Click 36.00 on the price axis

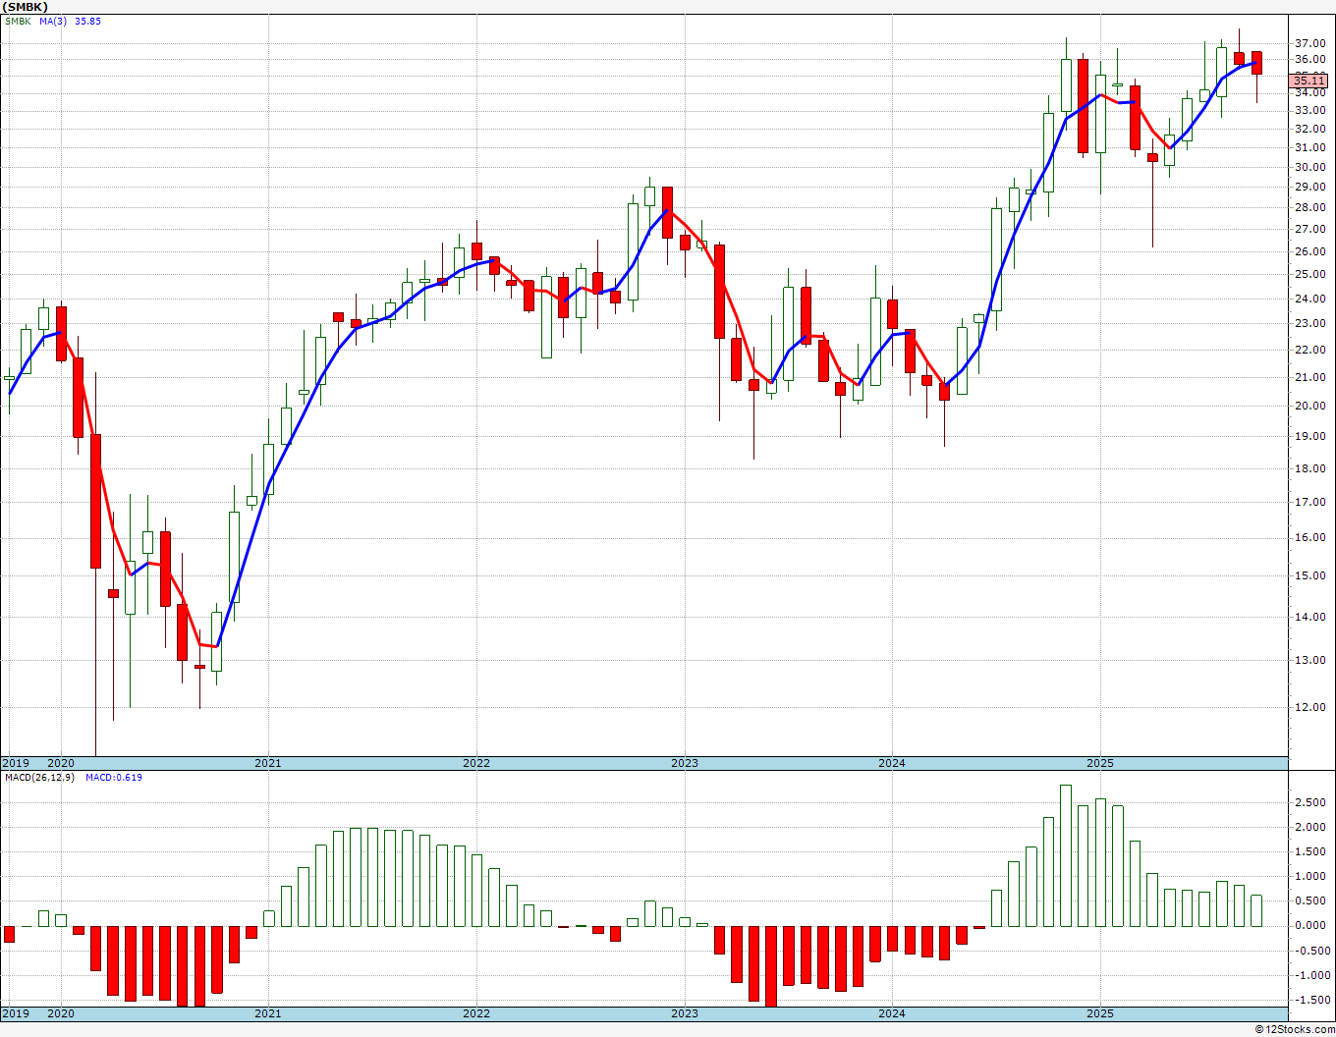pos(1310,60)
